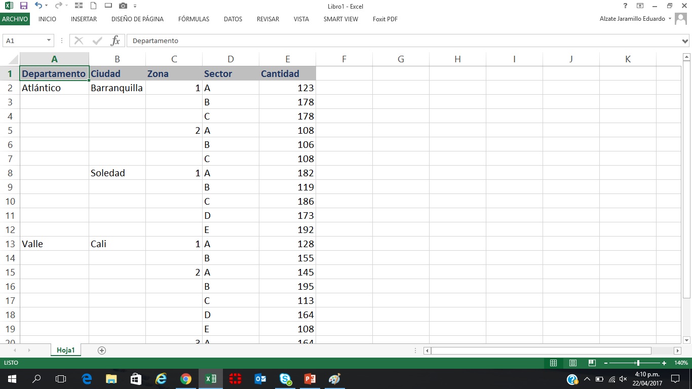Image resolution: width=692 pixels, height=389 pixels.
Task: Expand the Name Box dropdown
Action: click(49, 40)
